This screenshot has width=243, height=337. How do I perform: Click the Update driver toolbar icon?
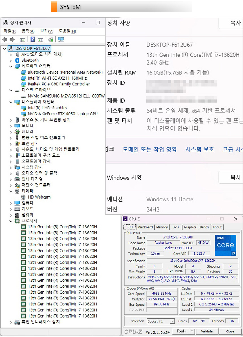[x=51, y=39]
